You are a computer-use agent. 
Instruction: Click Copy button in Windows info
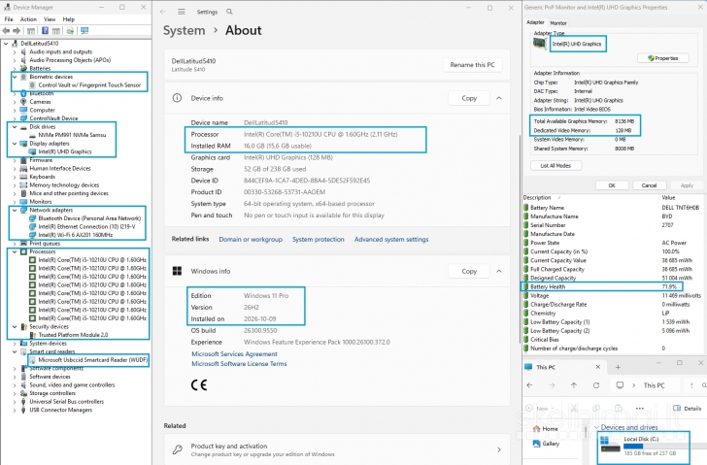pyautogui.click(x=469, y=271)
